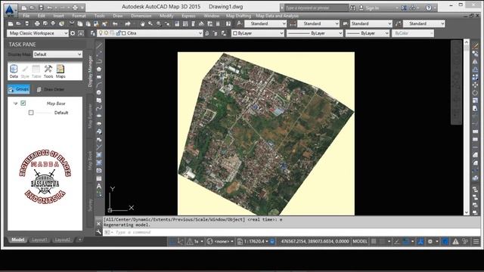Toggle the annotation visibility status icon
484x272 pixels.
pyautogui.click(x=420, y=242)
